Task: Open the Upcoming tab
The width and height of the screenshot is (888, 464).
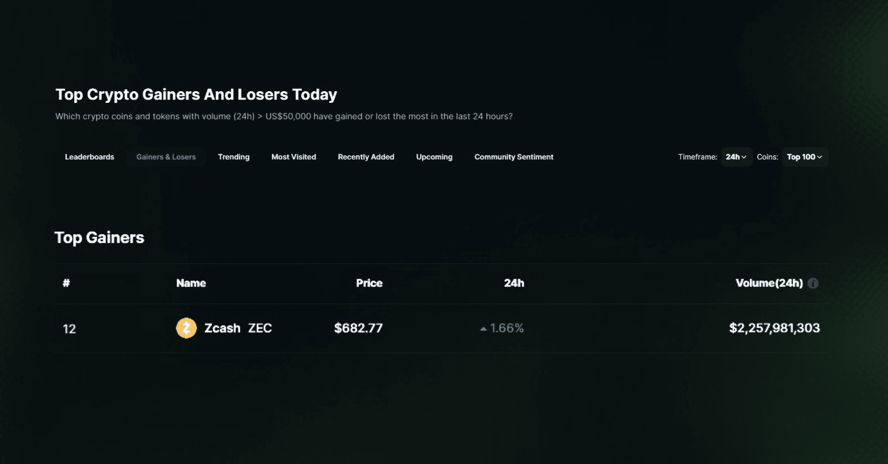Action: pyautogui.click(x=434, y=157)
